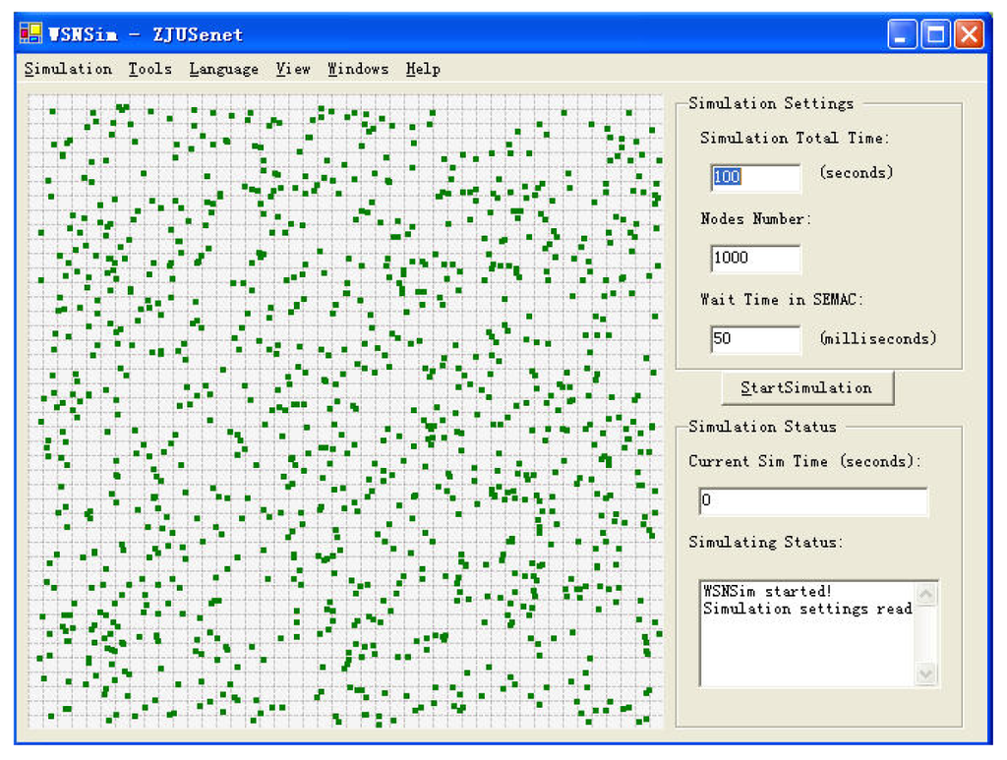Viewport: 1007px width, 760px height.
Task: Show the Windows menu
Action: (358, 69)
